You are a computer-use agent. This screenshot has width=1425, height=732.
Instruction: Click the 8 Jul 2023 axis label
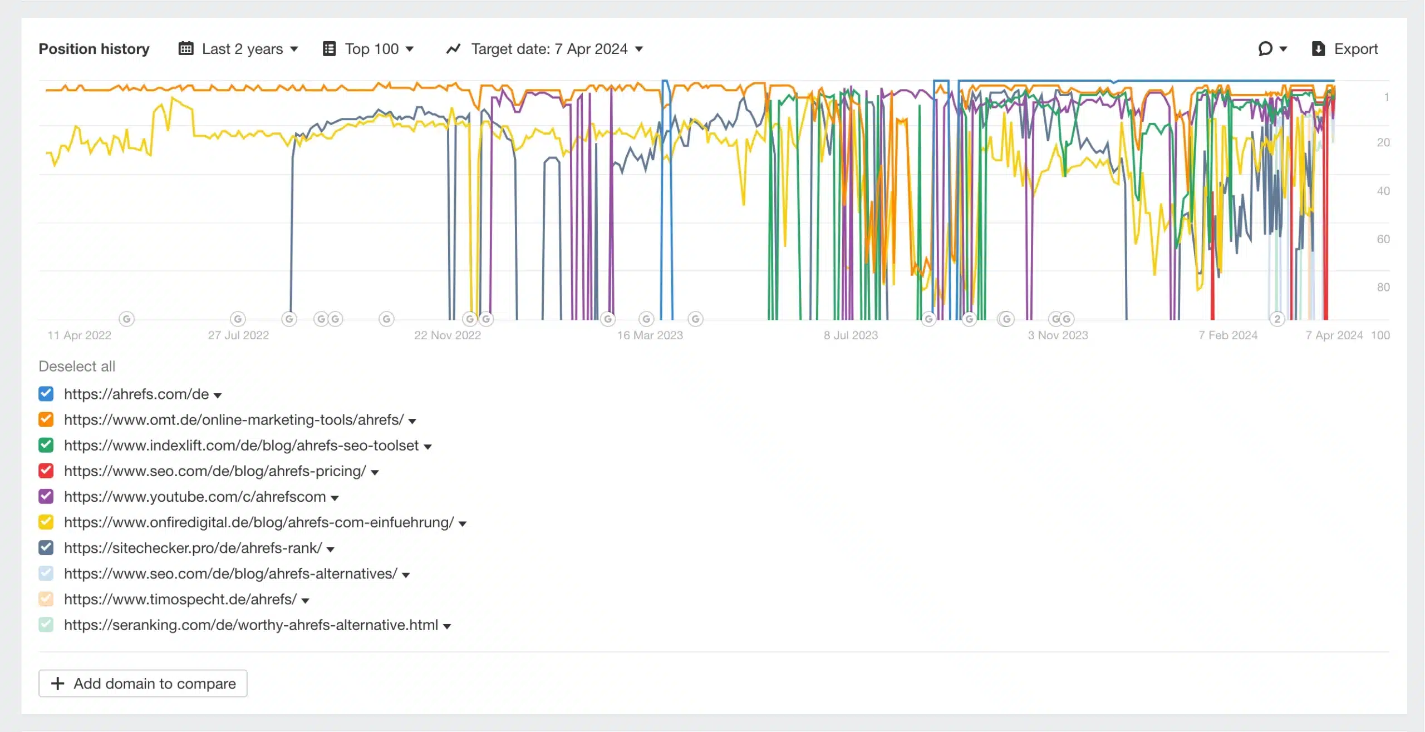pos(851,335)
